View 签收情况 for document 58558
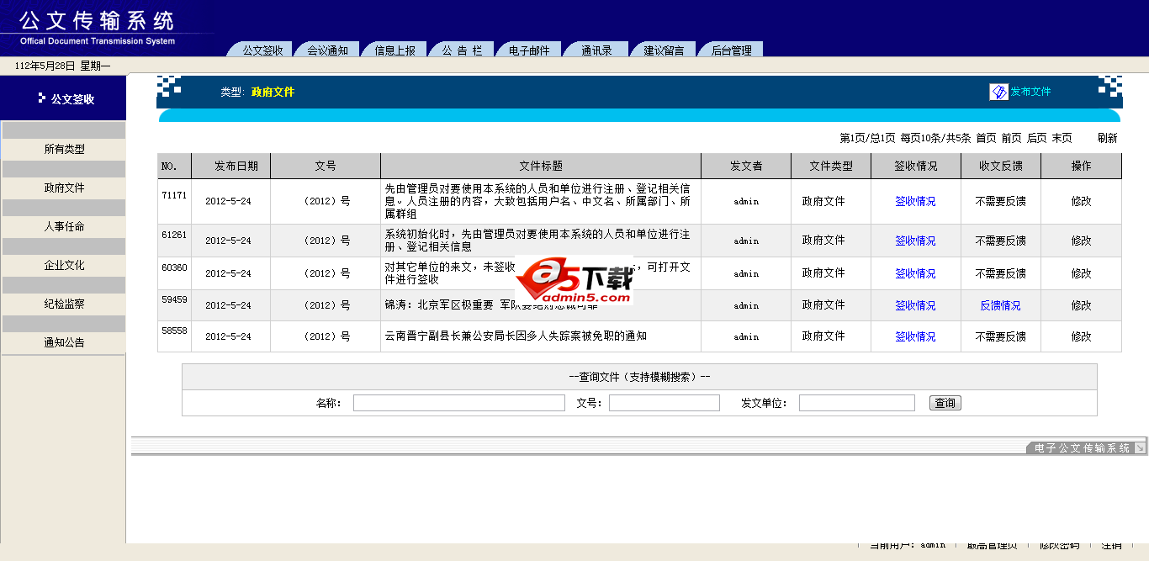 915,336
